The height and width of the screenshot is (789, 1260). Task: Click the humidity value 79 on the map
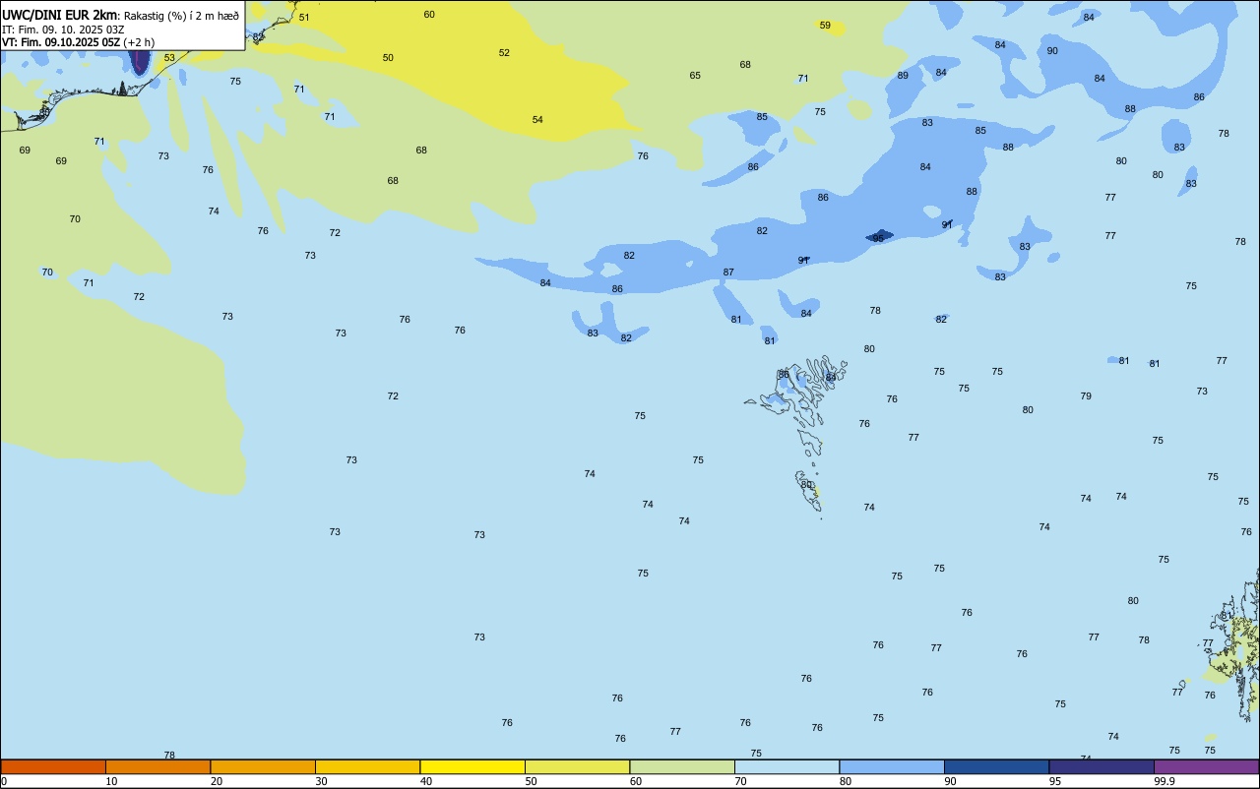pos(1086,396)
